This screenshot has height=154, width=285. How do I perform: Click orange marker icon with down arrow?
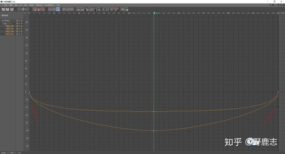pyautogui.click(x=35, y=9)
